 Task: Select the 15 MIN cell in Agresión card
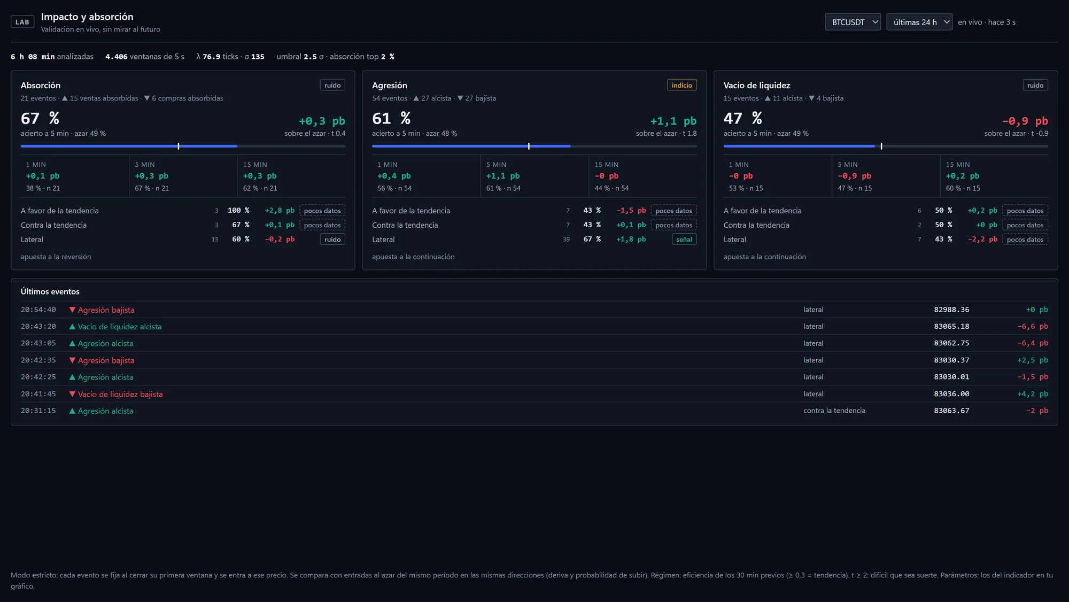click(x=643, y=176)
